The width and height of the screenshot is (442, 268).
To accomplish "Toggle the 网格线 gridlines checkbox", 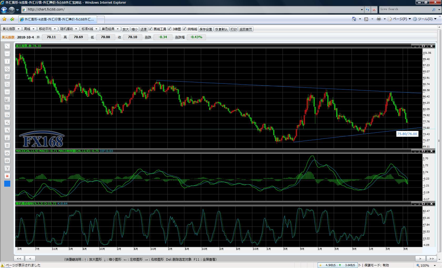I will [x=185, y=29].
